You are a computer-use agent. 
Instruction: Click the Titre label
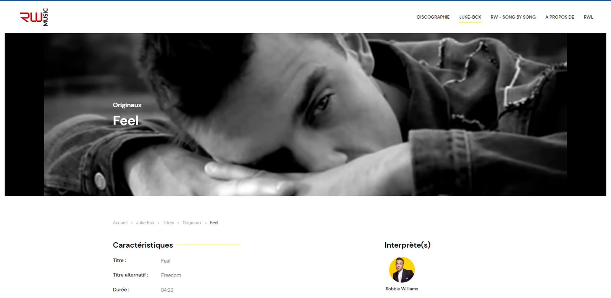(x=119, y=260)
